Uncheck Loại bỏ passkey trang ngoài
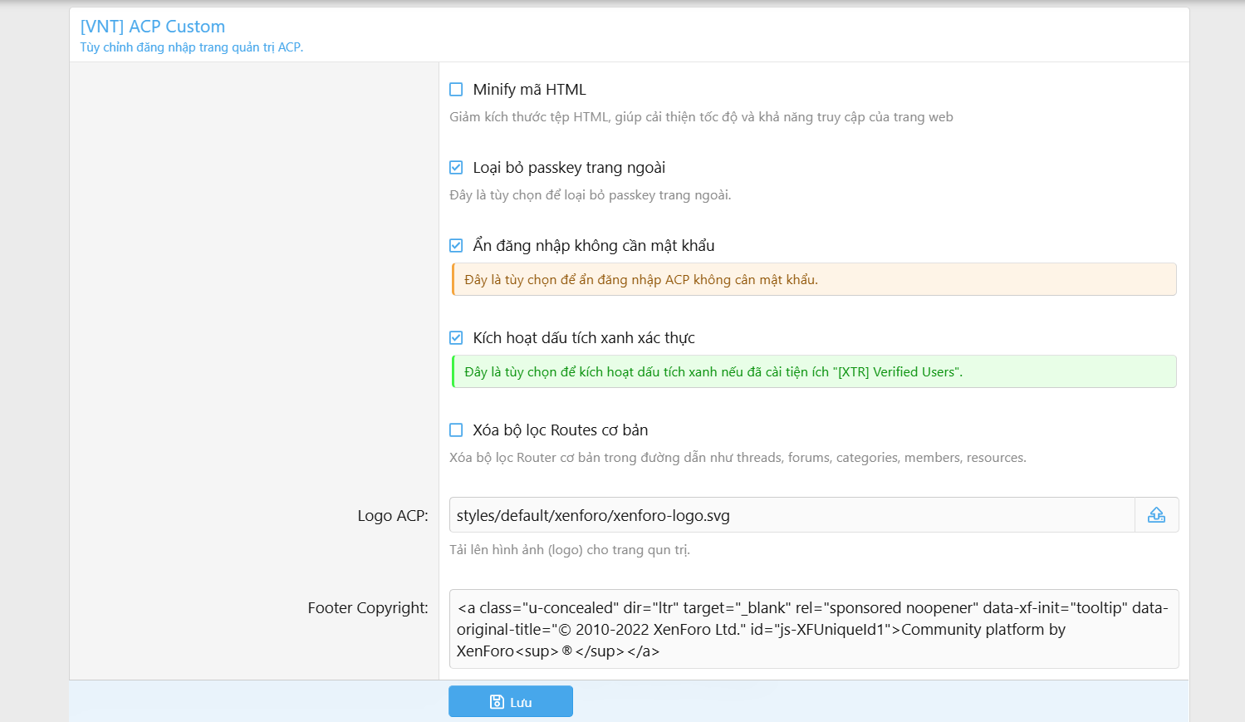Image resolution: width=1245 pixels, height=722 pixels. pyautogui.click(x=456, y=167)
